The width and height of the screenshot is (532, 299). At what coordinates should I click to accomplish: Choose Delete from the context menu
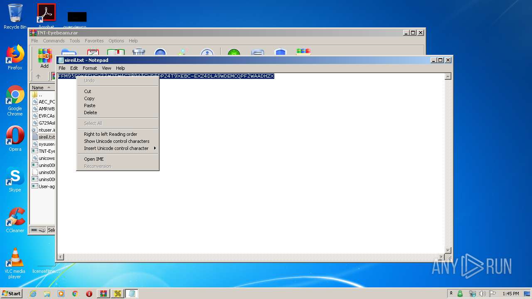coord(118,113)
